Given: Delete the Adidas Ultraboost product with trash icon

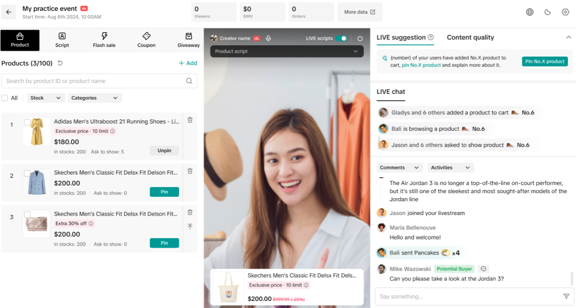Looking at the screenshot, I should [190, 120].
